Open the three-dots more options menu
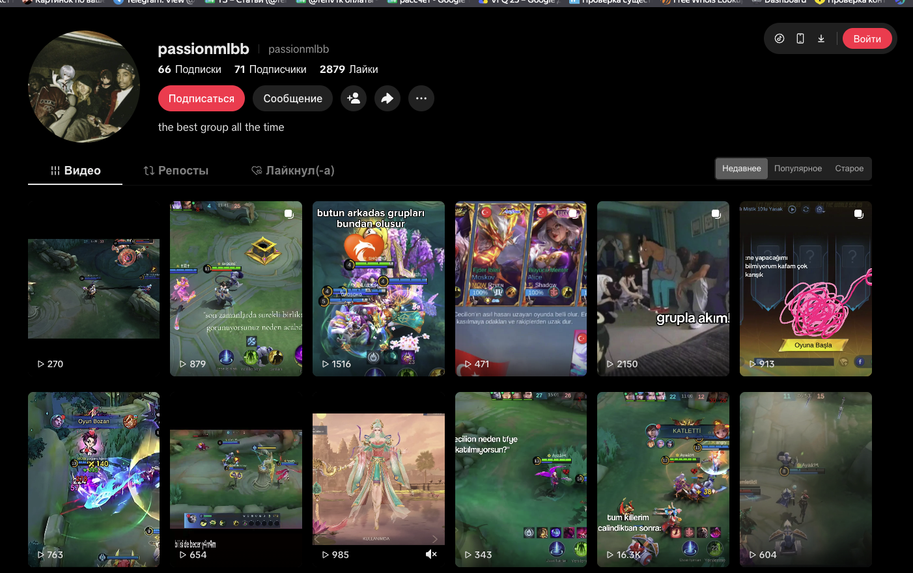Screen dimensions: 913x573 click(x=421, y=98)
